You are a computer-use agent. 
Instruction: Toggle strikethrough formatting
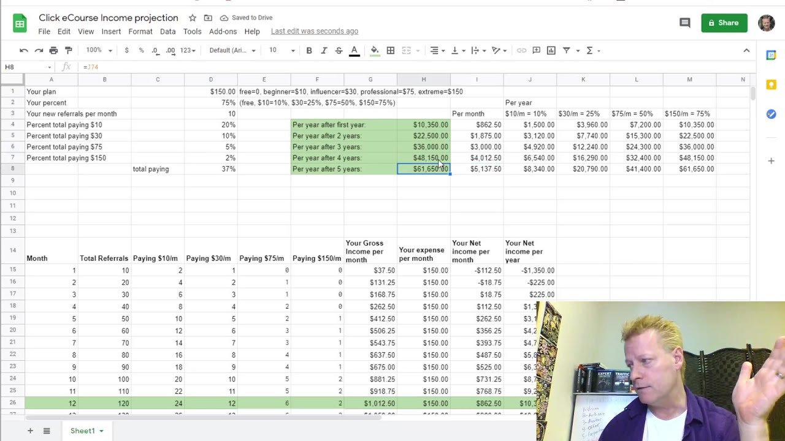[x=339, y=50]
